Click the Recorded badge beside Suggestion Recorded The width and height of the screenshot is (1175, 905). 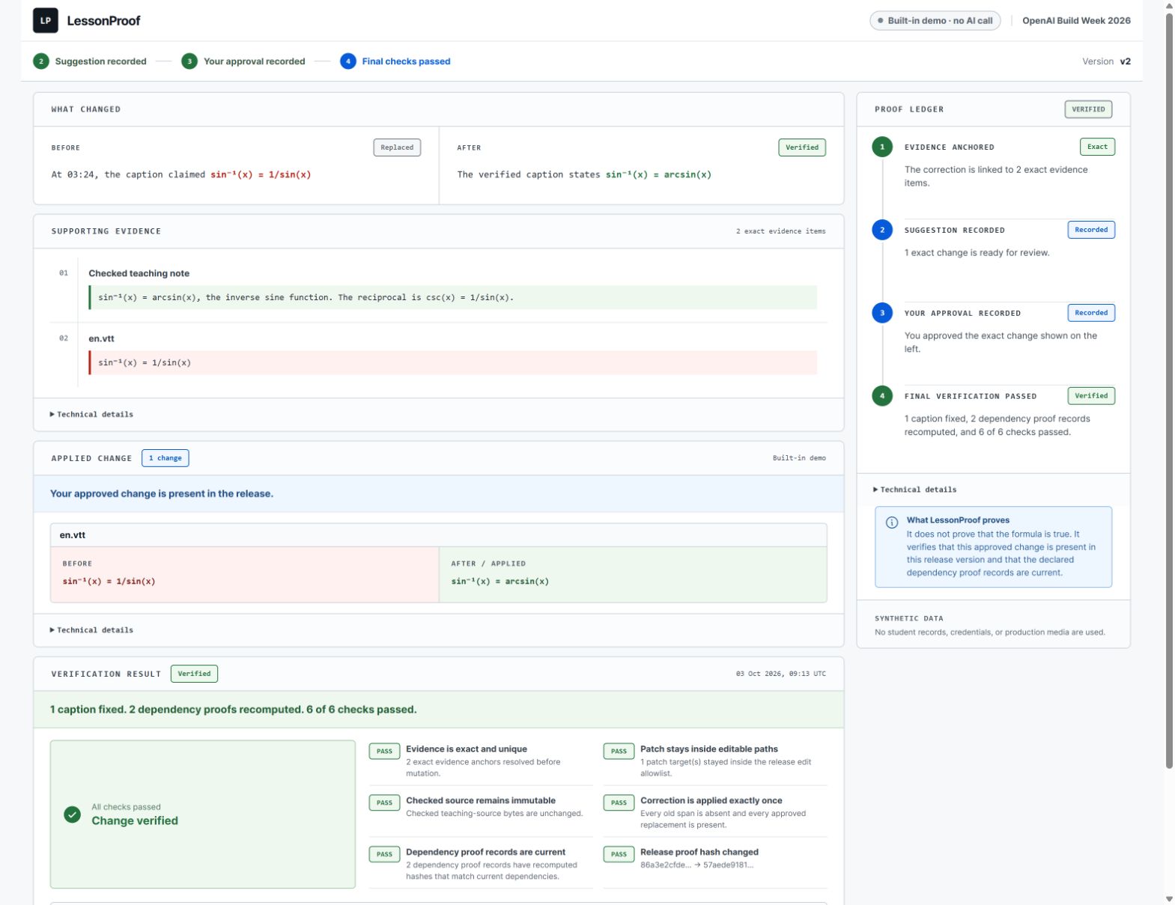(x=1091, y=230)
